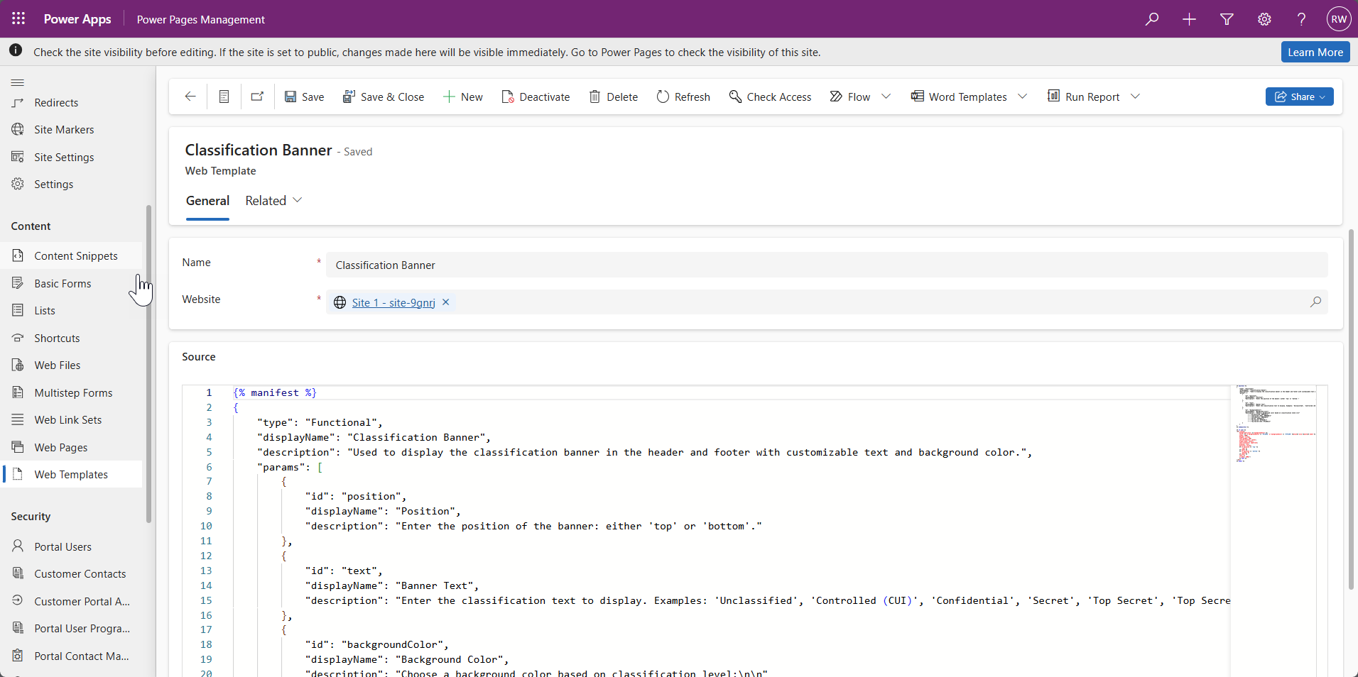Open Basic Forms

pyautogui.click(x=71, y=283)
